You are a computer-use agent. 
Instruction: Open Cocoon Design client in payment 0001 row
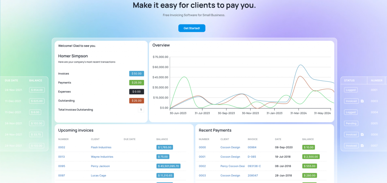tap(230, 157)
